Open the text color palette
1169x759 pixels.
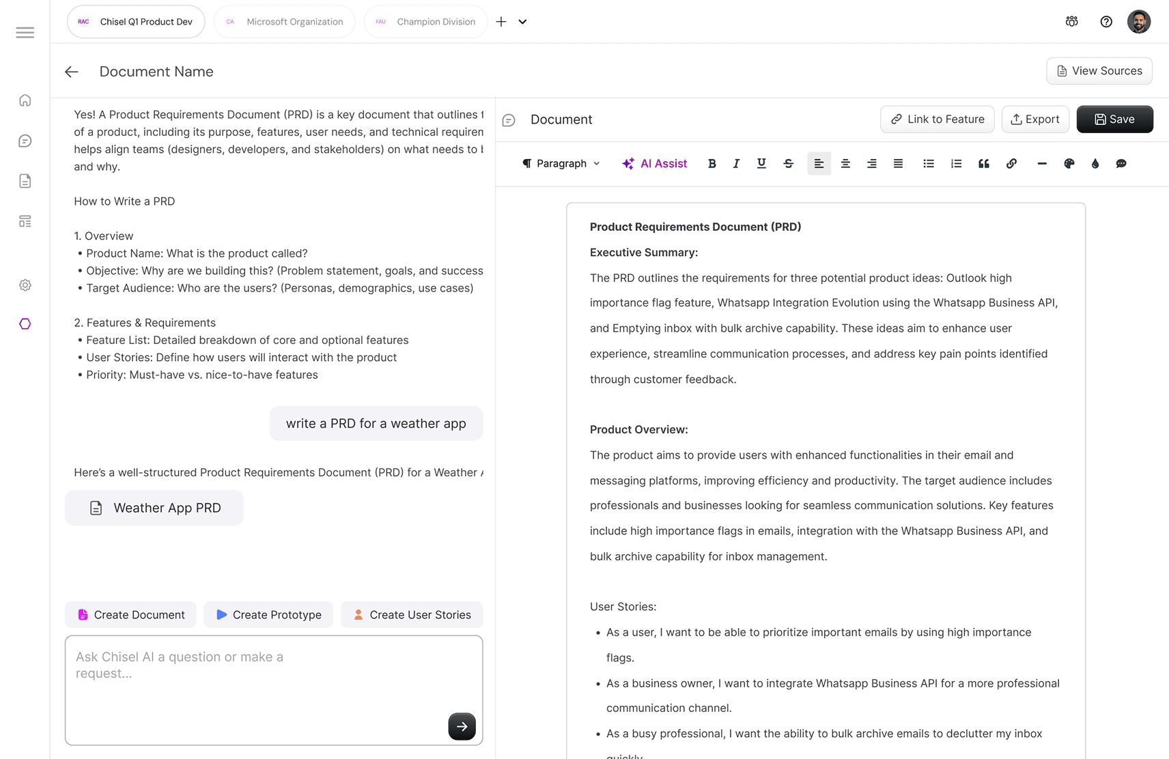pyautogui.click(x=1069, y=163)
